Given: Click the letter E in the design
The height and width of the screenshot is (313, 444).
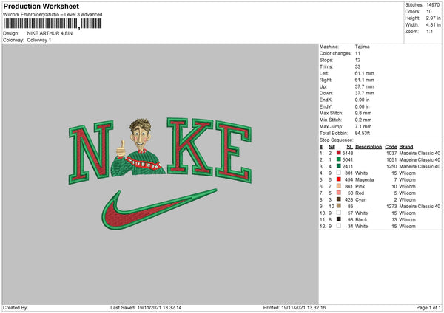Looking at the screenshot, I should [x=234, y=152].
